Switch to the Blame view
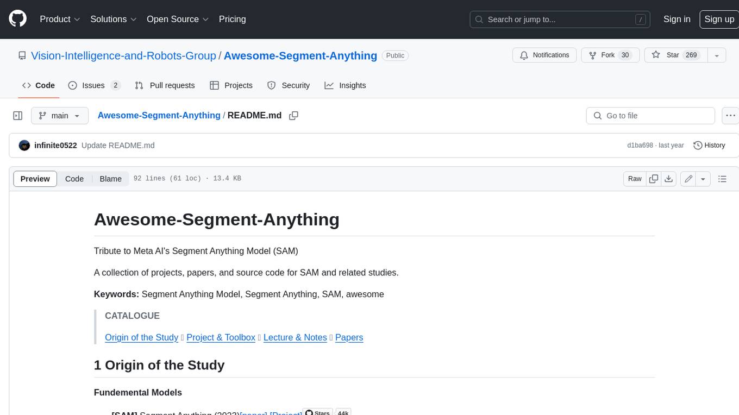This screenshot has height=415, width=739. pyautogui.click(x=110, y=179)
